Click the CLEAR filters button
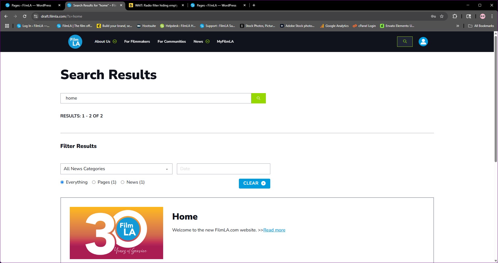The image size is (498, 263). click(254, 183)
